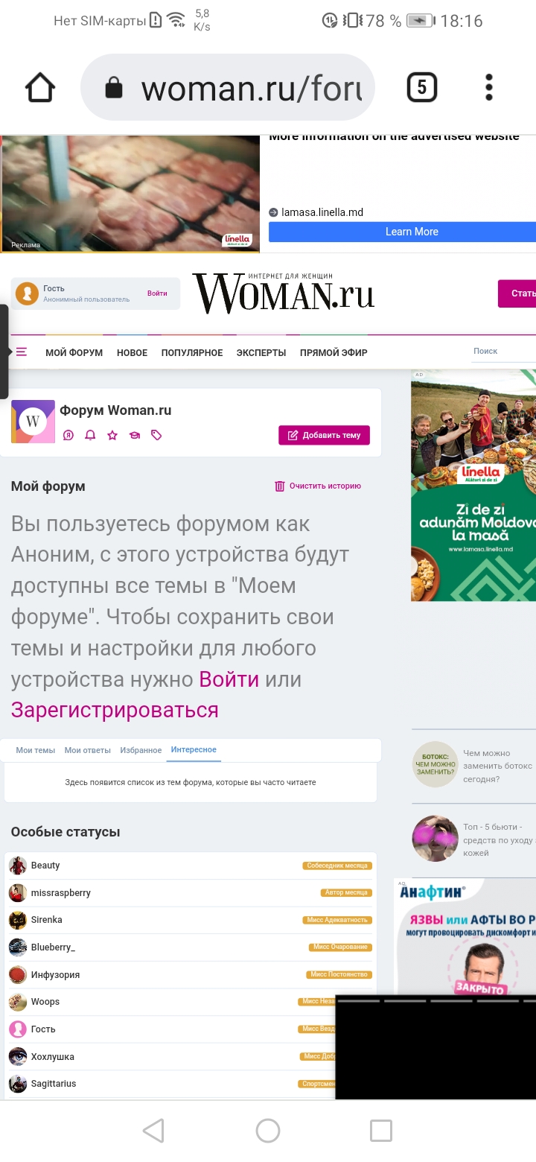Viewport: 536px width, 1162px height.
Task: Open the hamburger menu icon
Action: coord(21,352)
